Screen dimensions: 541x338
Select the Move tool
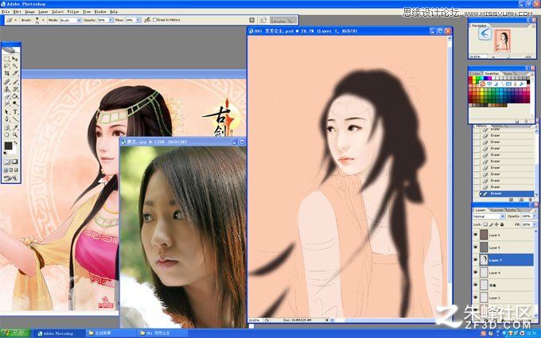(x=15, y=58)
